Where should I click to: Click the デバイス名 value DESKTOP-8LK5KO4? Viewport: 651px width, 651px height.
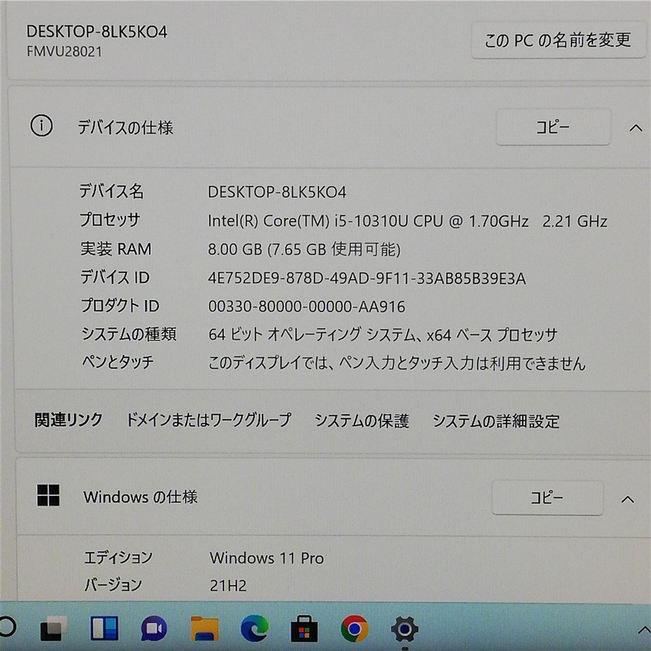[277, 192]
